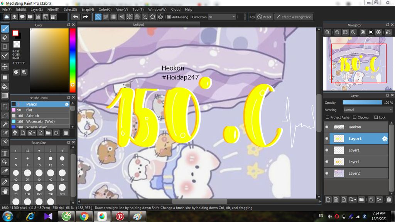The height and width of the screenshot is (222, 395).
Task: Open the Snap menu
Action: click(88, 9)
